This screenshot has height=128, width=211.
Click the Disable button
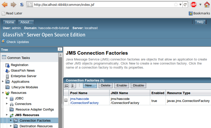[138, 86]
